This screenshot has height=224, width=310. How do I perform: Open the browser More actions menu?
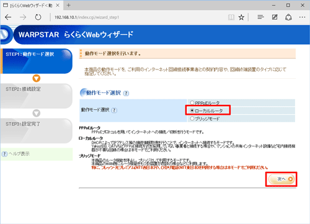pos(302,17)
